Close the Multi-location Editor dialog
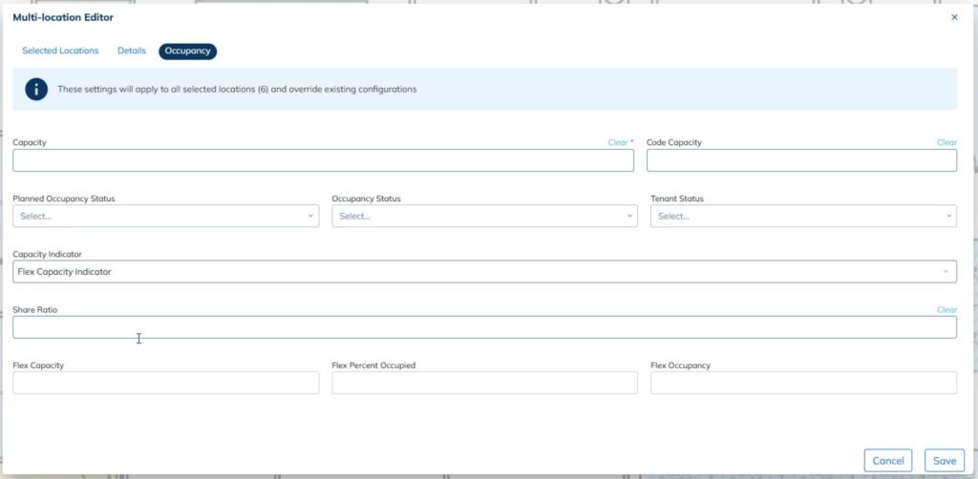Image resolution: width=978 pixels, height=479 pixels. click(x=954, y=17)
